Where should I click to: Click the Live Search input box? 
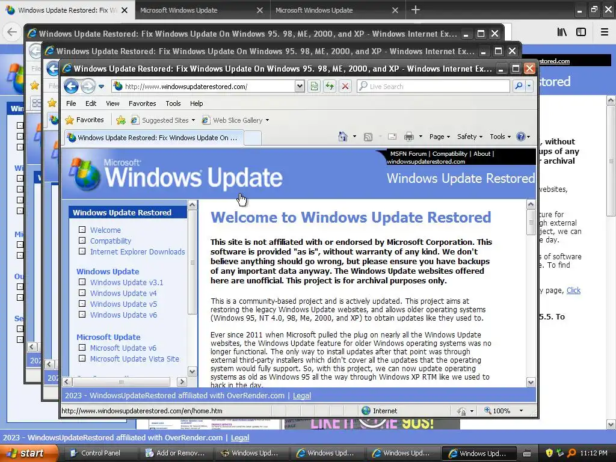(433, 86)
